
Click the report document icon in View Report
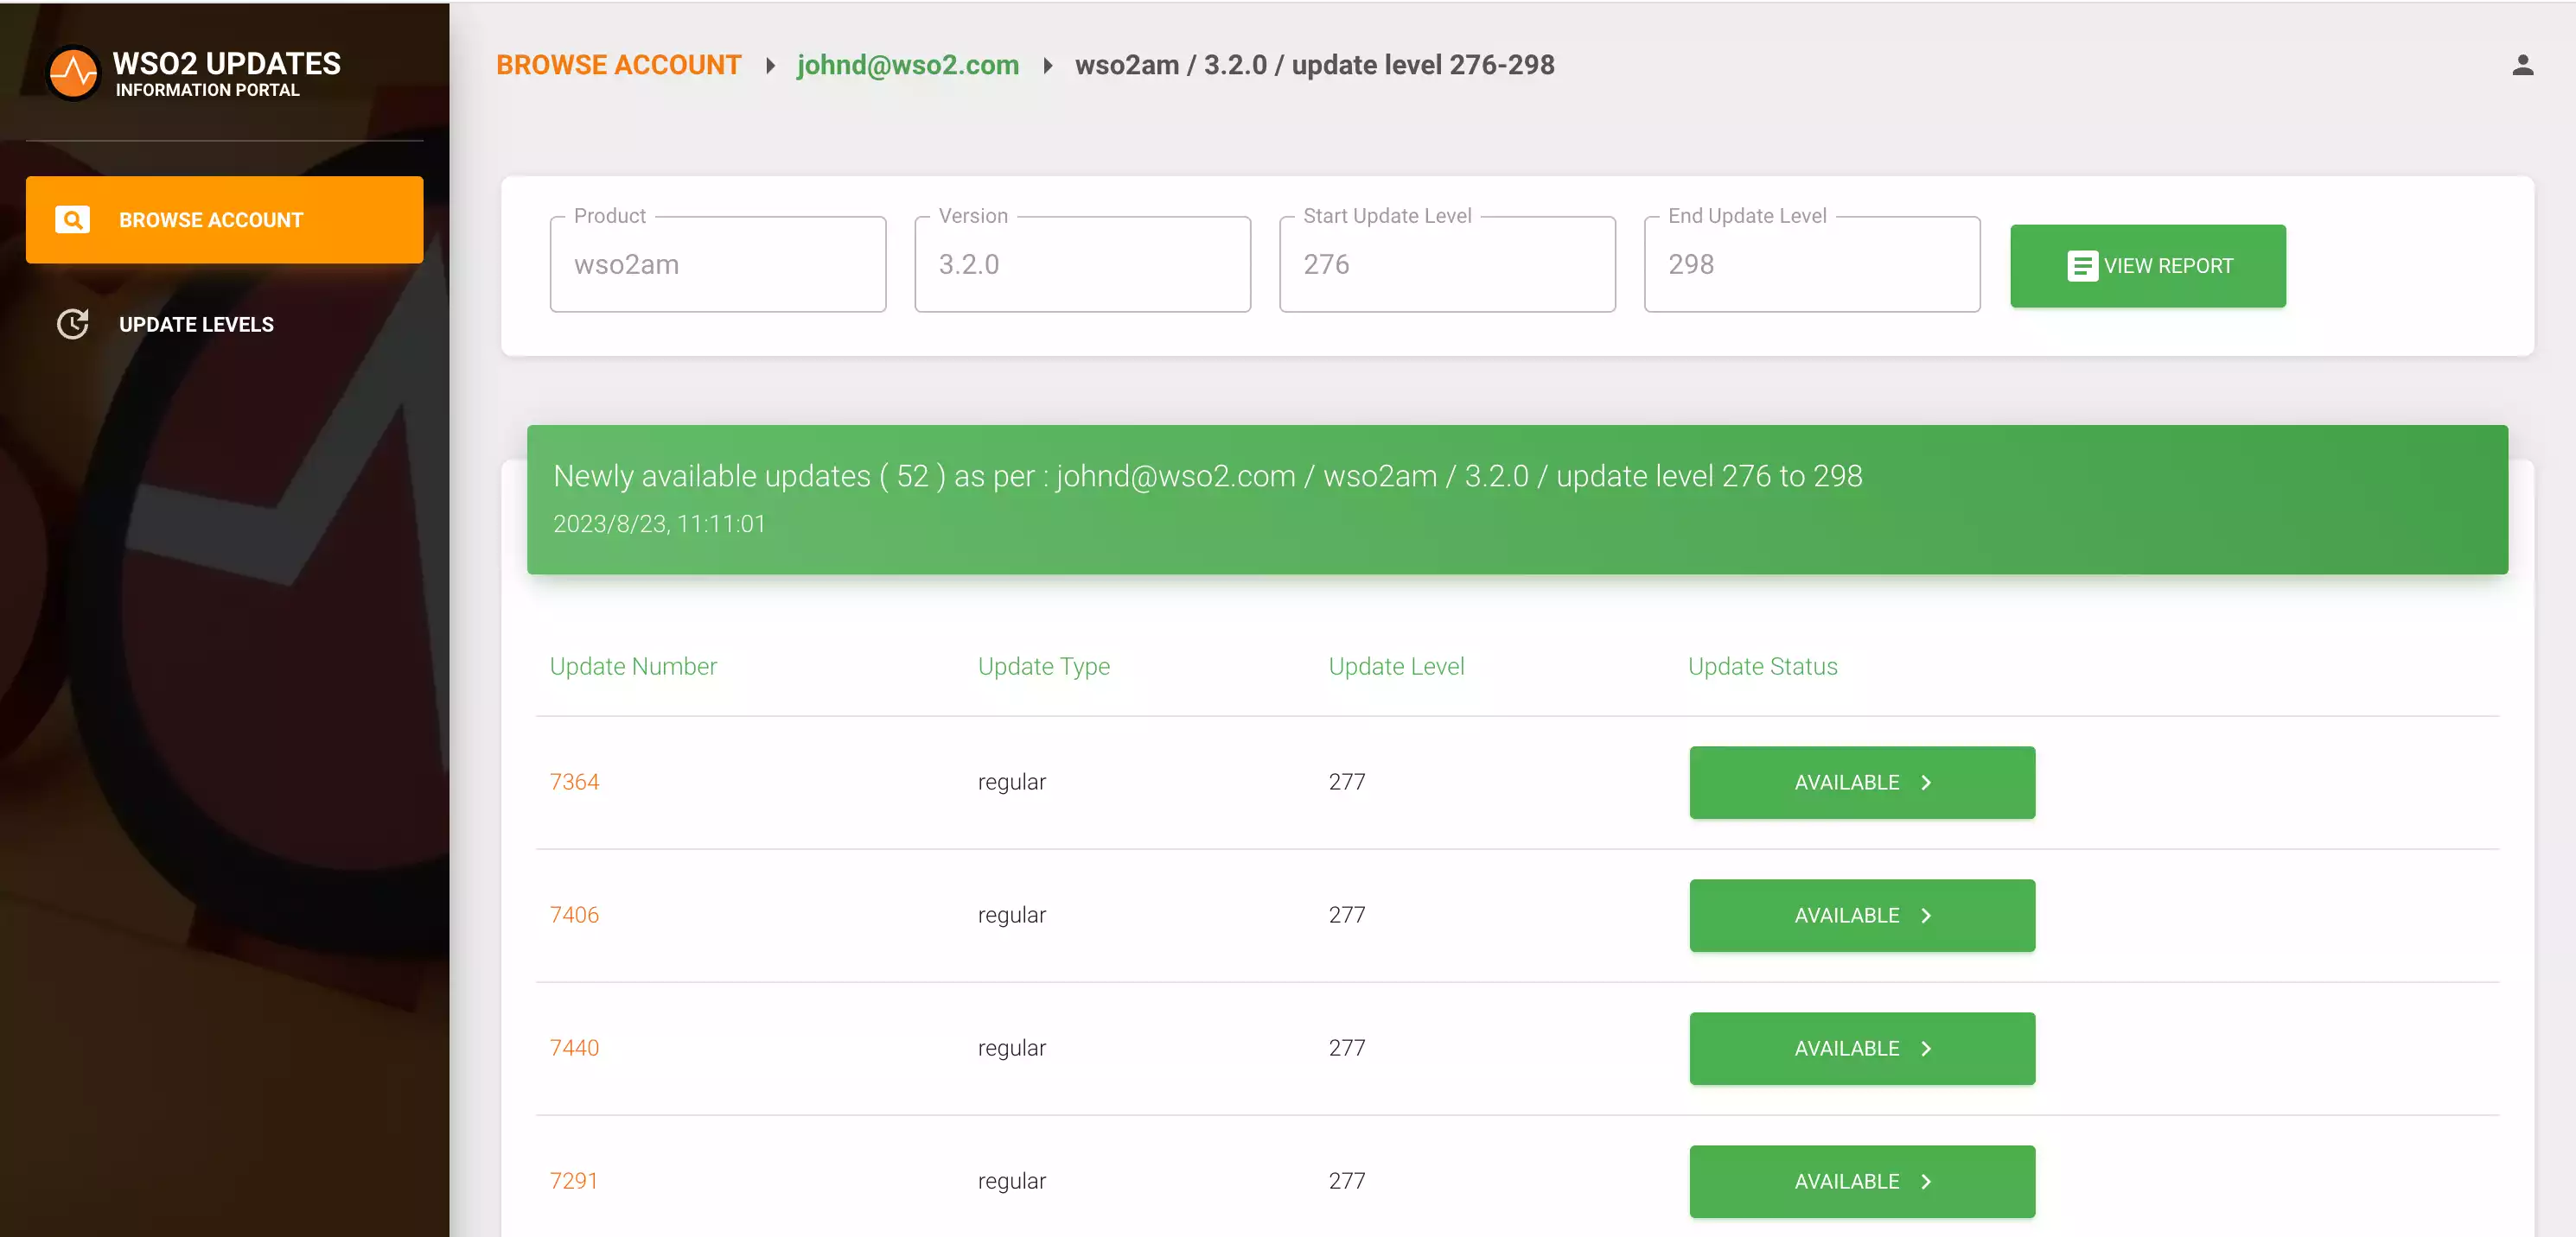coord(2082,266)
